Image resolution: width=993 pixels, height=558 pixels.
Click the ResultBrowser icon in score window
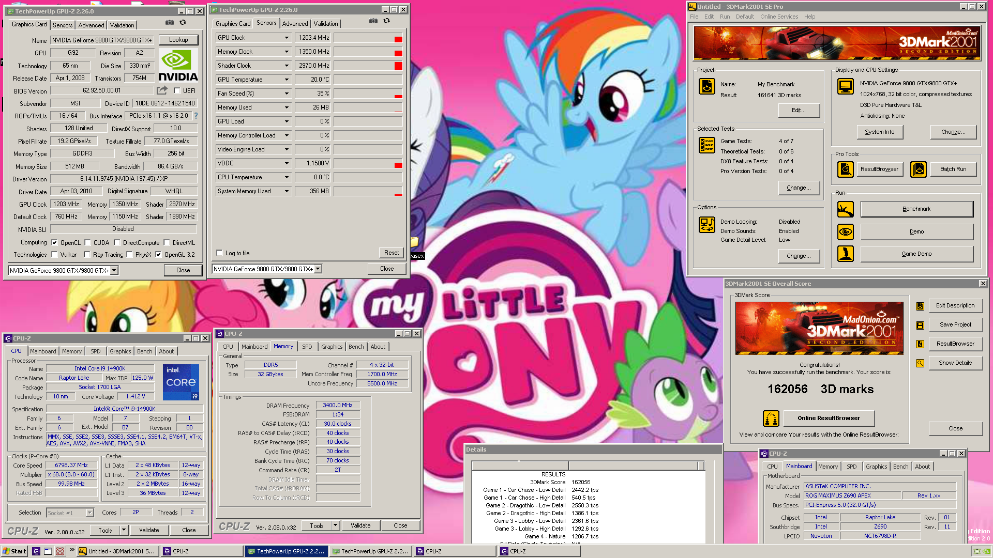(920, 344)
